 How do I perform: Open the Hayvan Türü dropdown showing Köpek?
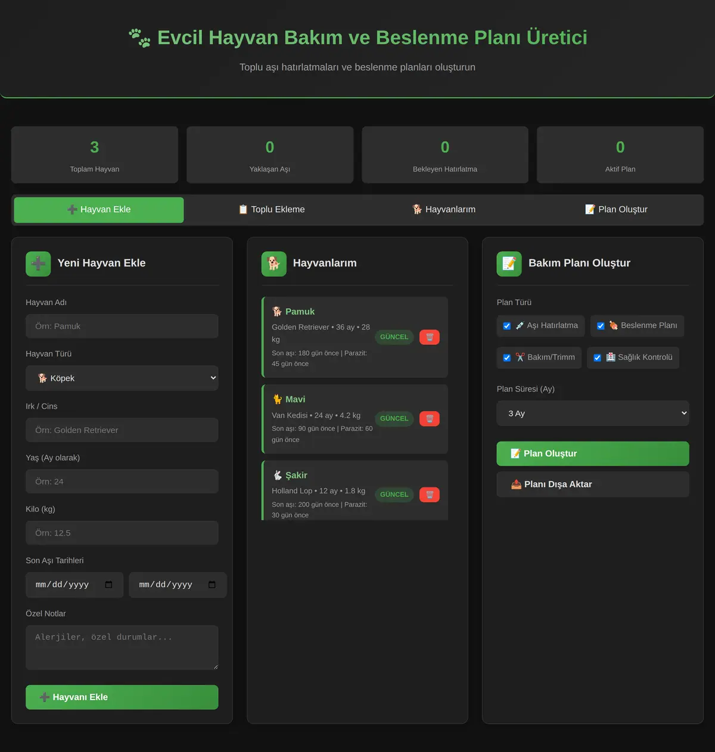click(x=122, y=378)
